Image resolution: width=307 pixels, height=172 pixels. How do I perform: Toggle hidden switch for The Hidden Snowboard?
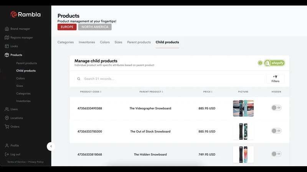coord(276,154)
